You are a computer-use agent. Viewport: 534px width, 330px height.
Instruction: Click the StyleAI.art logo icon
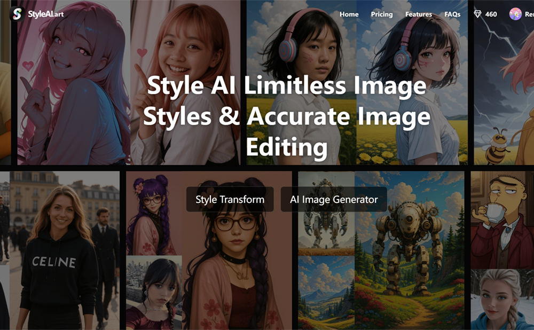[17, 14]
